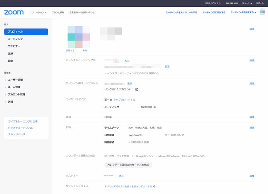The image size is (268, 194).
Task: Expand ユーザー管理 in the sidebar
Action: [15, 80]
